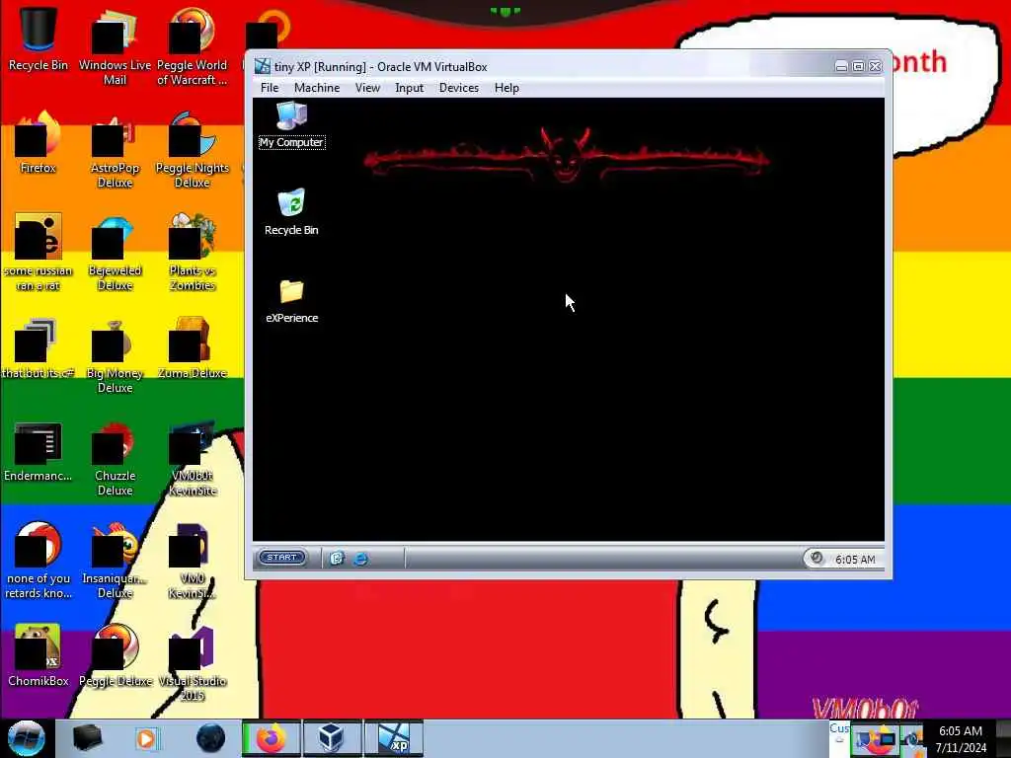
Task: Select the AstroPop Deluxe desktop icon
Action: [115, 150]
